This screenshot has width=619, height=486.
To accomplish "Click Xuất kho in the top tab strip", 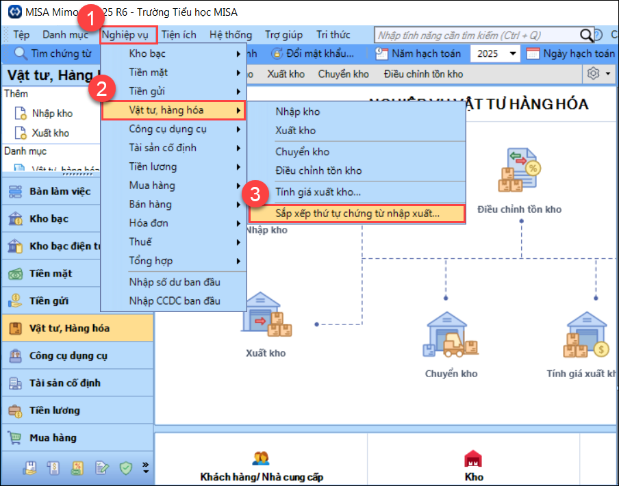I will point(286,74).
